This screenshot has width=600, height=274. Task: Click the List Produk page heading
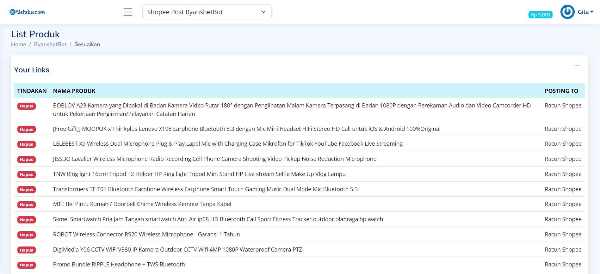tap(35, 34)
